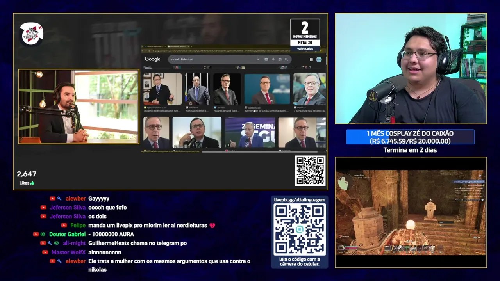This screenshot has width=500, height=281.
Task: Open the seminar video image result
Action: pos(250,133)
